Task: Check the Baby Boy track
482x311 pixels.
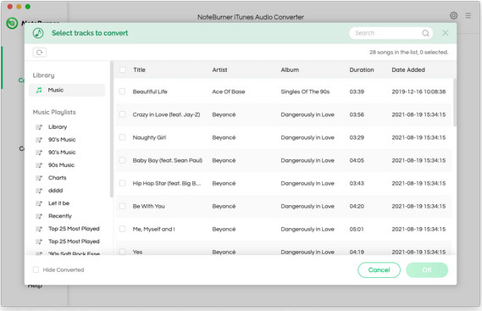Action: pyautogui.click(x=122, y=160)
